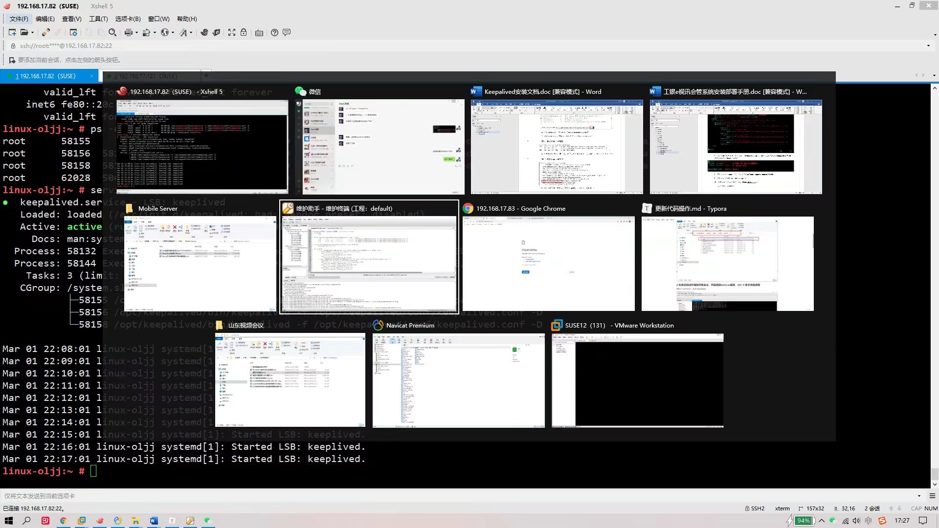The image size is (939, 528).
Task: Open the notification center icon
Action: (x=923, y=521)
